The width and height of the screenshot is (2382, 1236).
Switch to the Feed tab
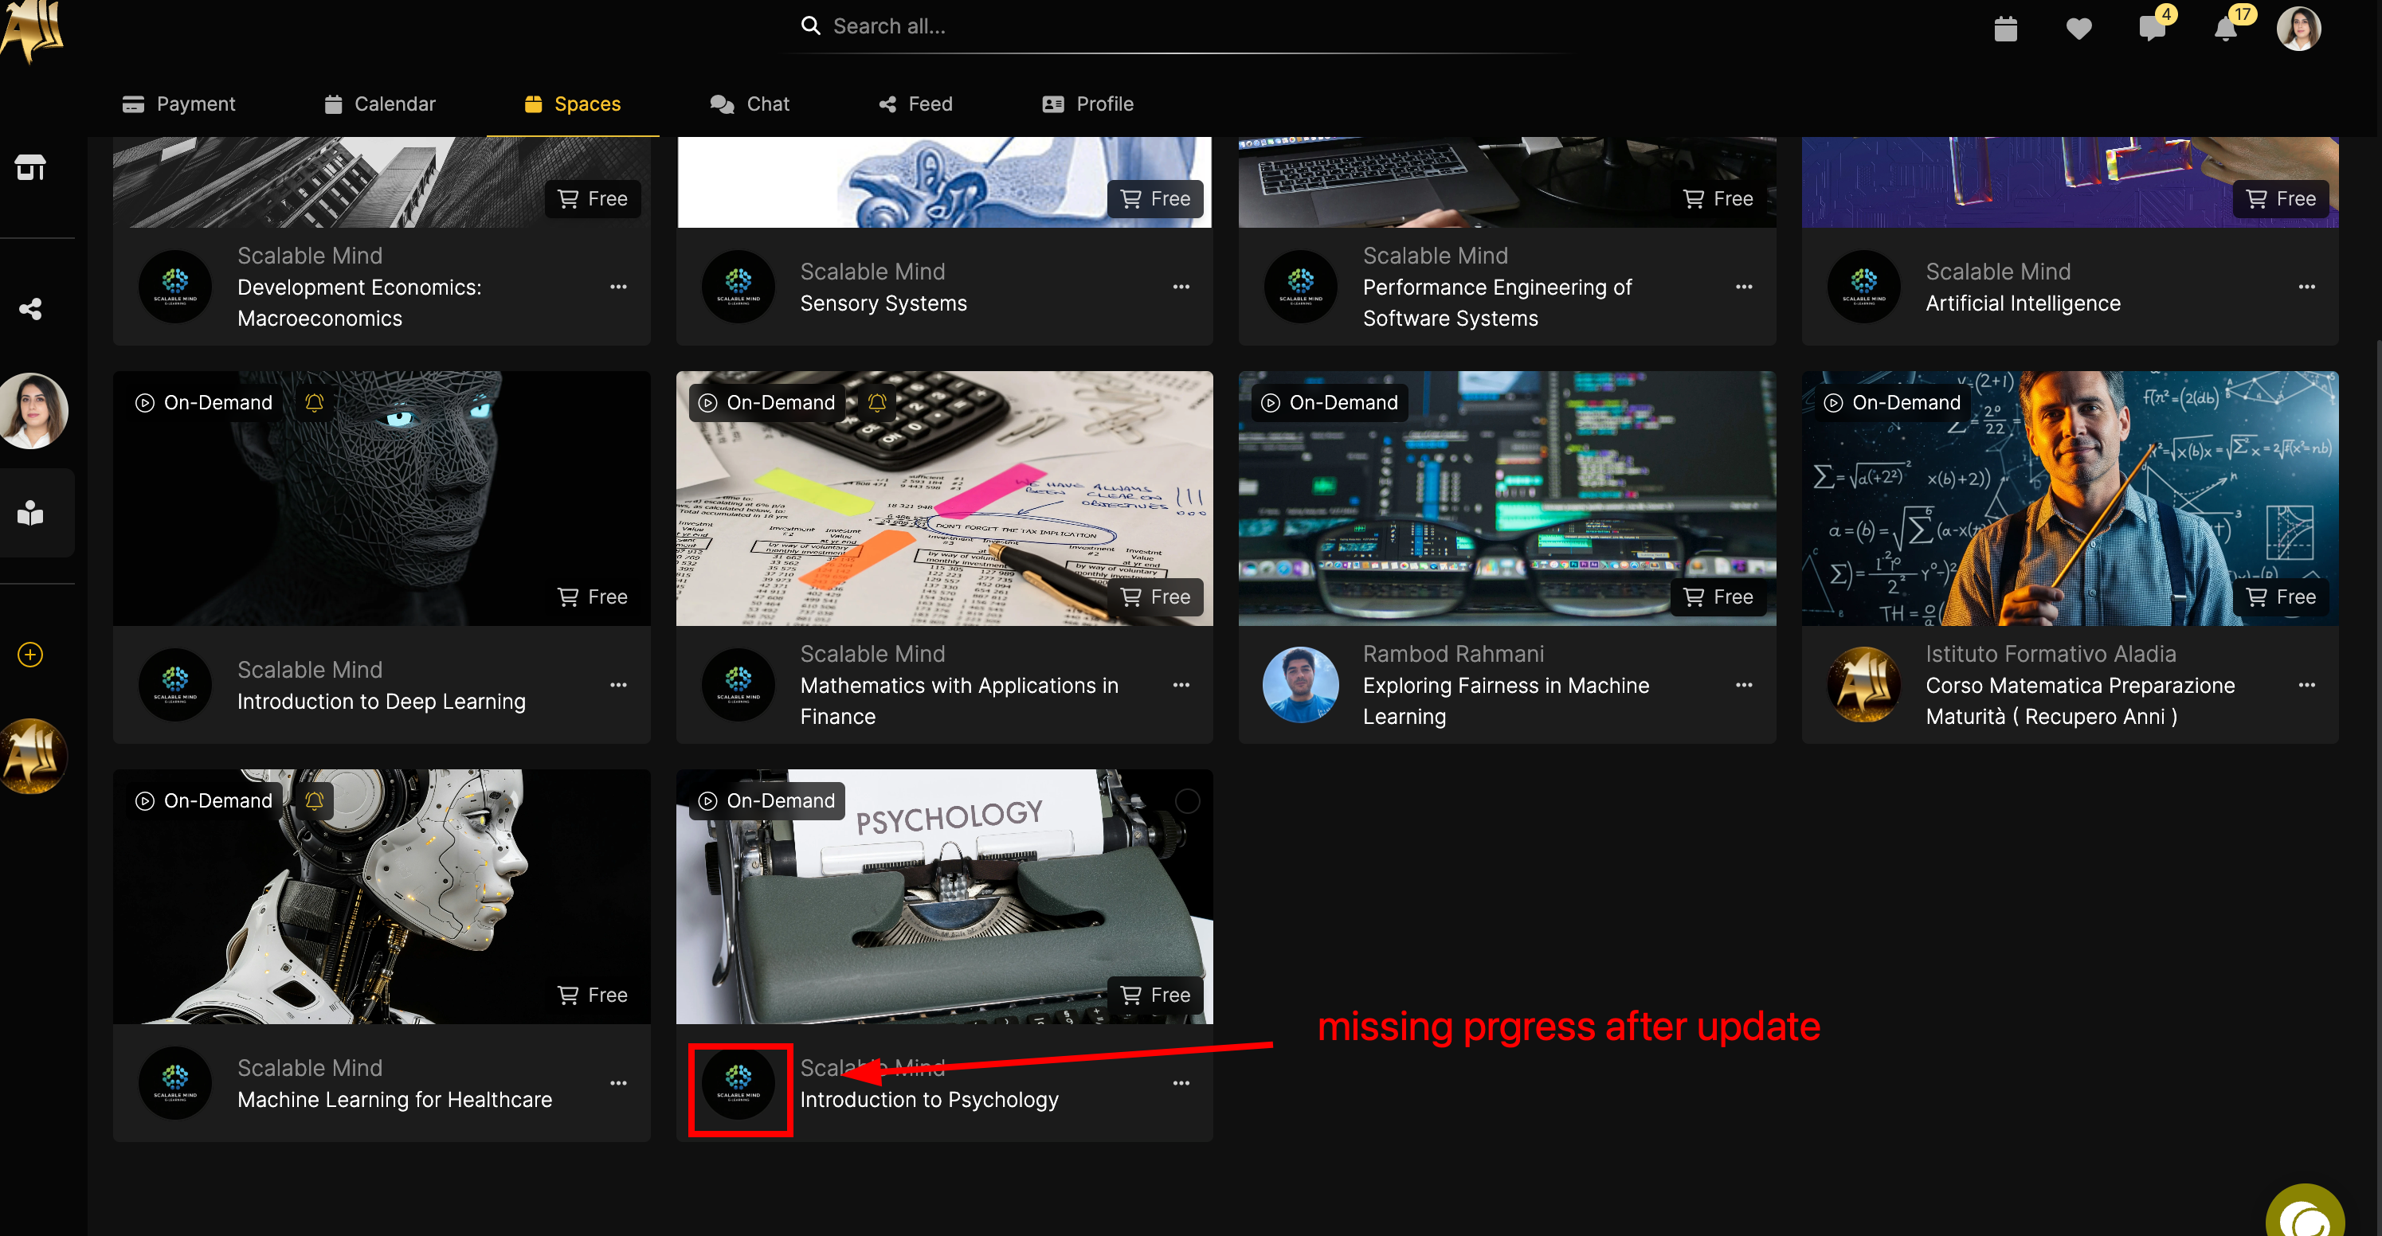915,104
